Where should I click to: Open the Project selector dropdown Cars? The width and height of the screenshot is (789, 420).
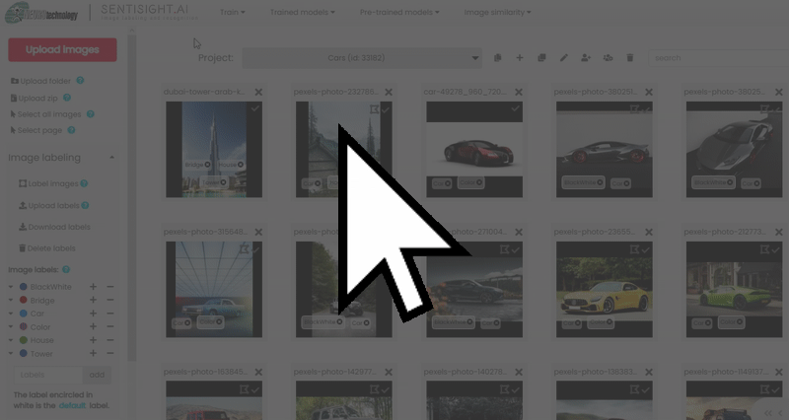pos(362,58)
